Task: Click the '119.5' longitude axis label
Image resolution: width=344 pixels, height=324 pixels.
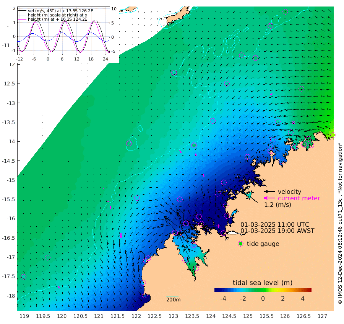Action: [43, 316]
